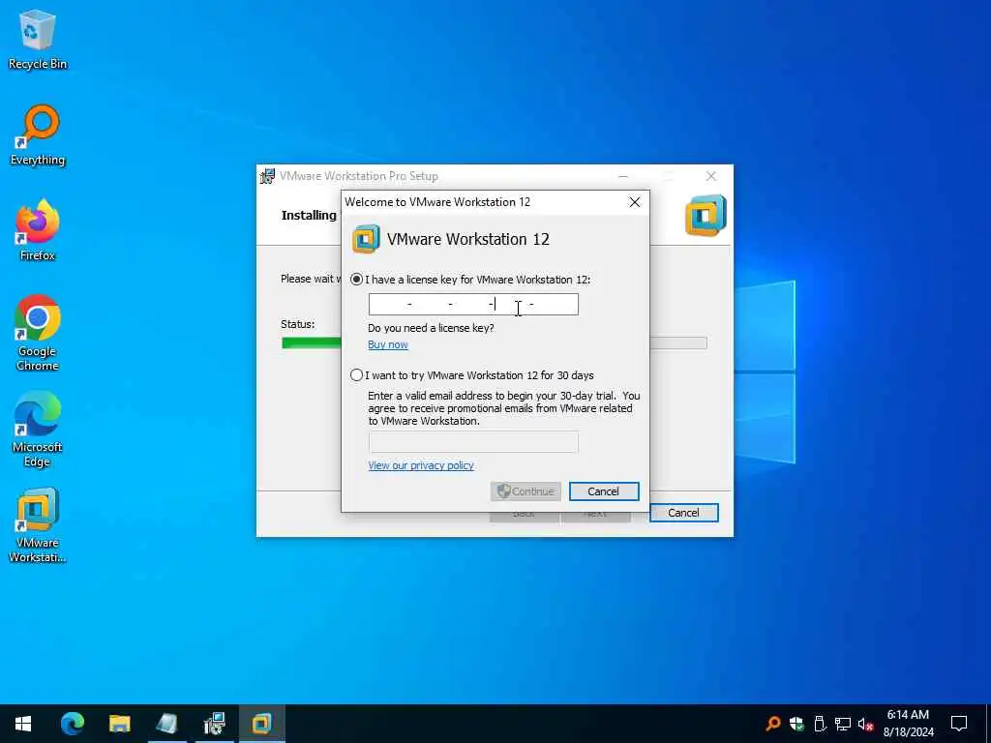
Task: Open the Google Chrome desktop shortcut
Action: 38,333
